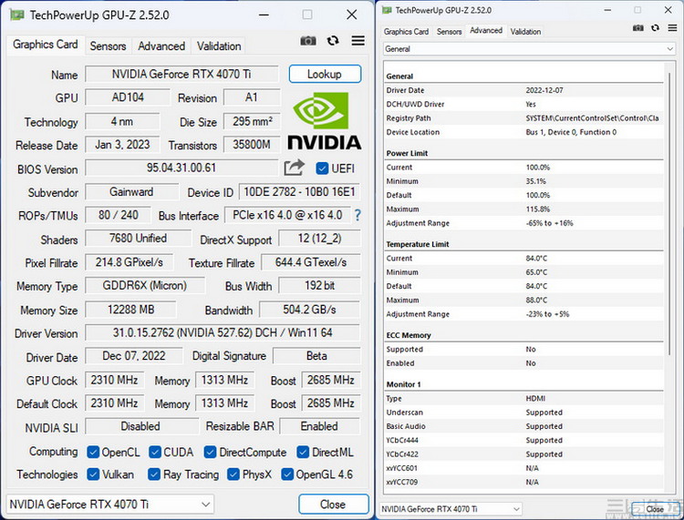The image size is (684, 520).
Task: Select the Graphics Card tab in the right window
Action: coord(406,31)
